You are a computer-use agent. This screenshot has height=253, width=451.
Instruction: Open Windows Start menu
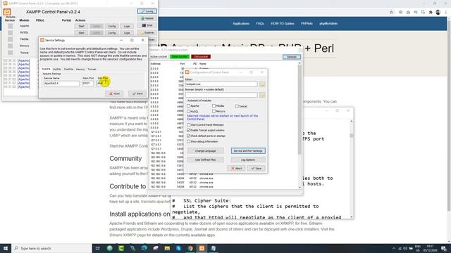click(x=6, y=248)
